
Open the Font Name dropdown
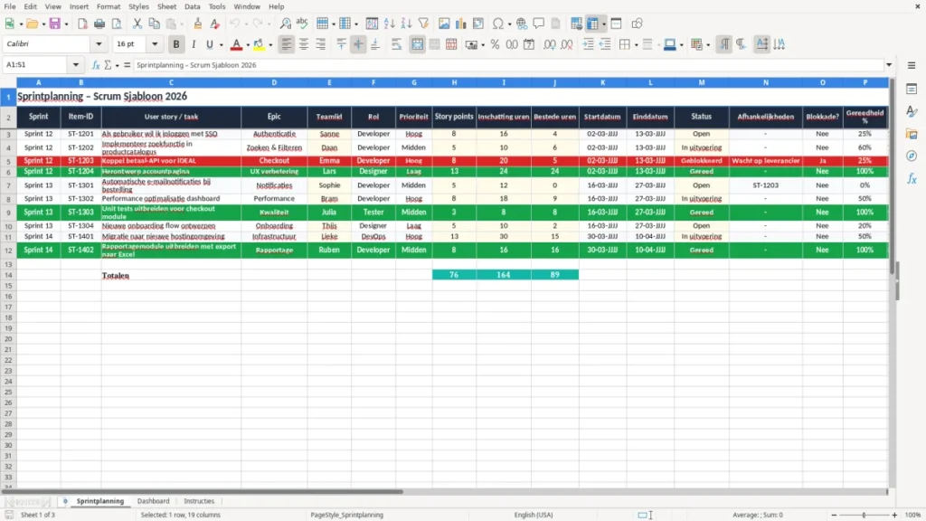click(99, 44)
